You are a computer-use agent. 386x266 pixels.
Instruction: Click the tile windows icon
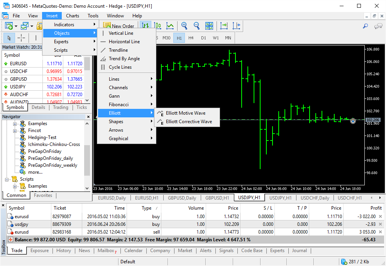click(209, 26)
